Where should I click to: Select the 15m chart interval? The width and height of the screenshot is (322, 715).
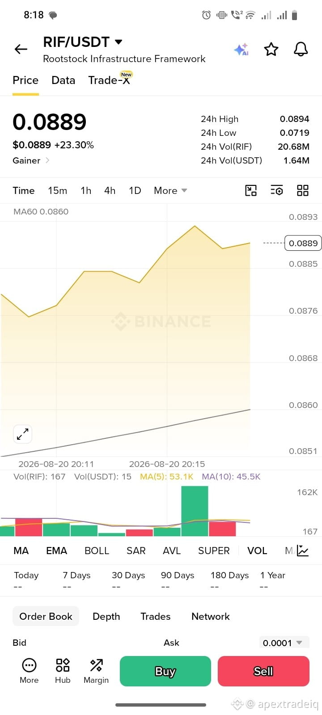pyautogui.click(x=57, y=191)
